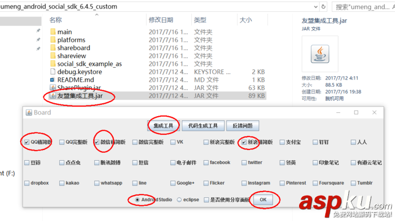Expand the address bar history dropdown
The height and width of the screenshot is (221, 395).
click(315, 7)
